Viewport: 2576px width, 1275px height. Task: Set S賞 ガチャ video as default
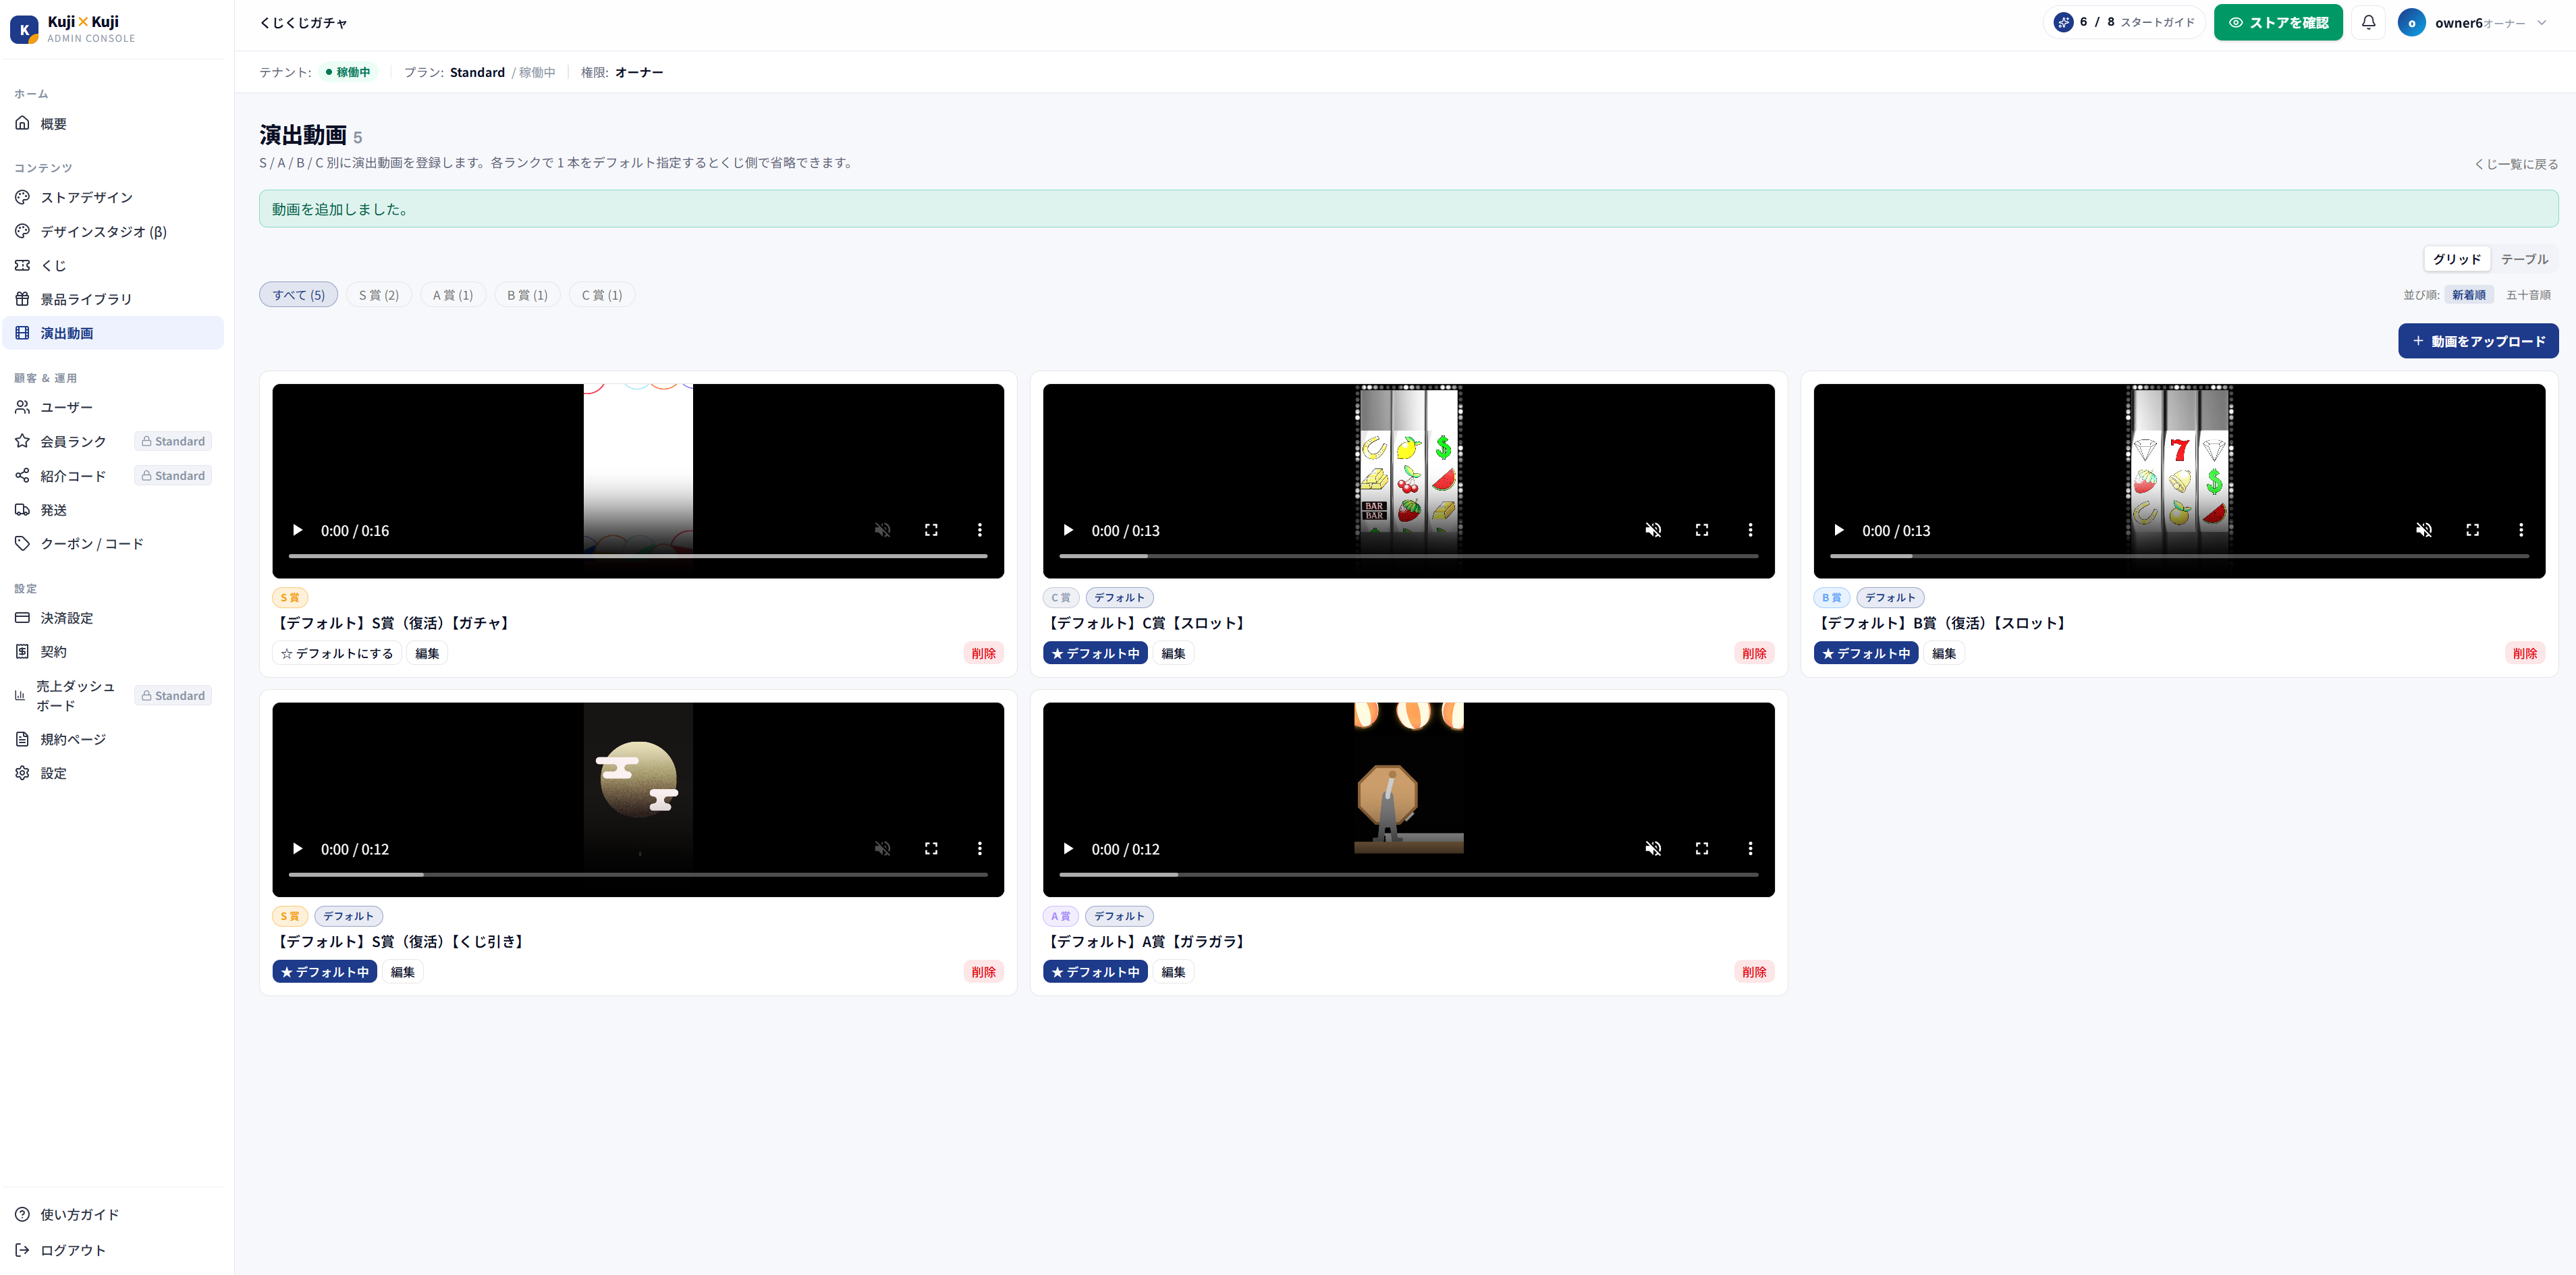(x=337, y=654)
